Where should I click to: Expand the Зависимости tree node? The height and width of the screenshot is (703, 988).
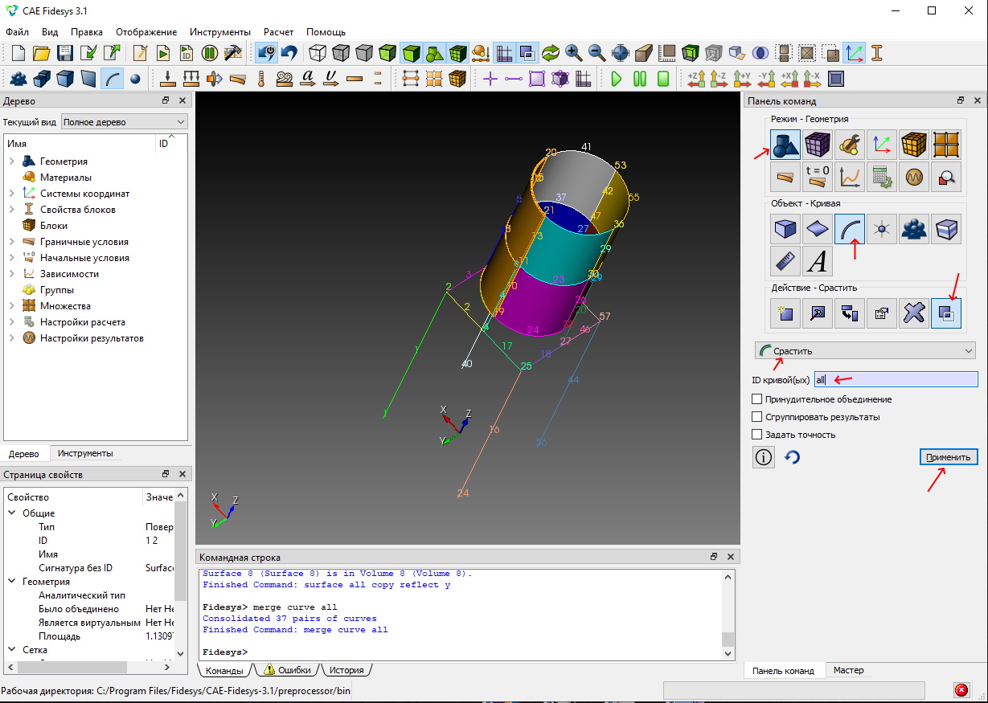pos(12,274)
